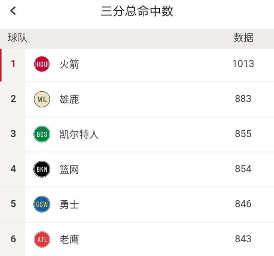Open the BKN Nets team badge
The image size is (274, 256).
tap(42, 169)
